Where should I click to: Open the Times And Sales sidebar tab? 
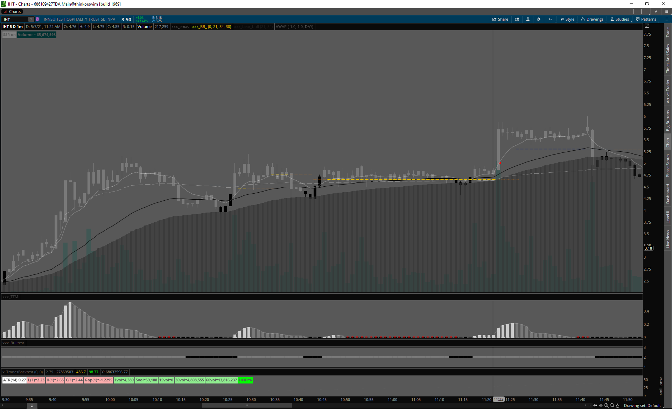pyautogui.click(x=668, y=58)
